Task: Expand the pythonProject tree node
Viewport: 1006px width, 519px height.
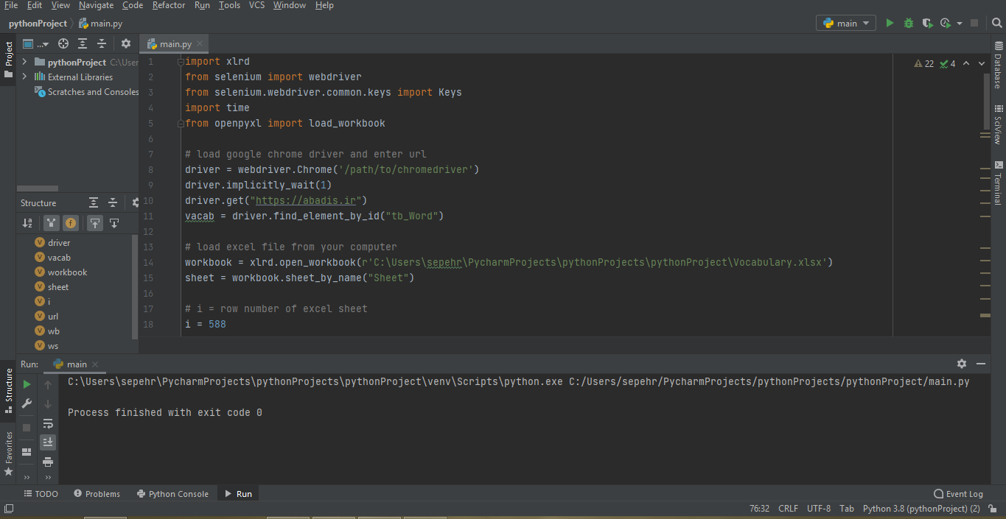Action: [24, 62]
